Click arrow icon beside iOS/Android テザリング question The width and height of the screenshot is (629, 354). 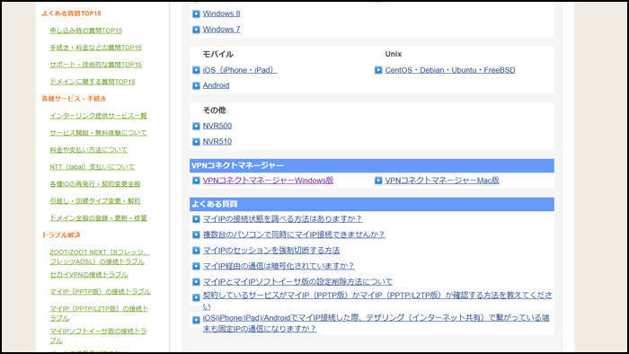(196, 321)
